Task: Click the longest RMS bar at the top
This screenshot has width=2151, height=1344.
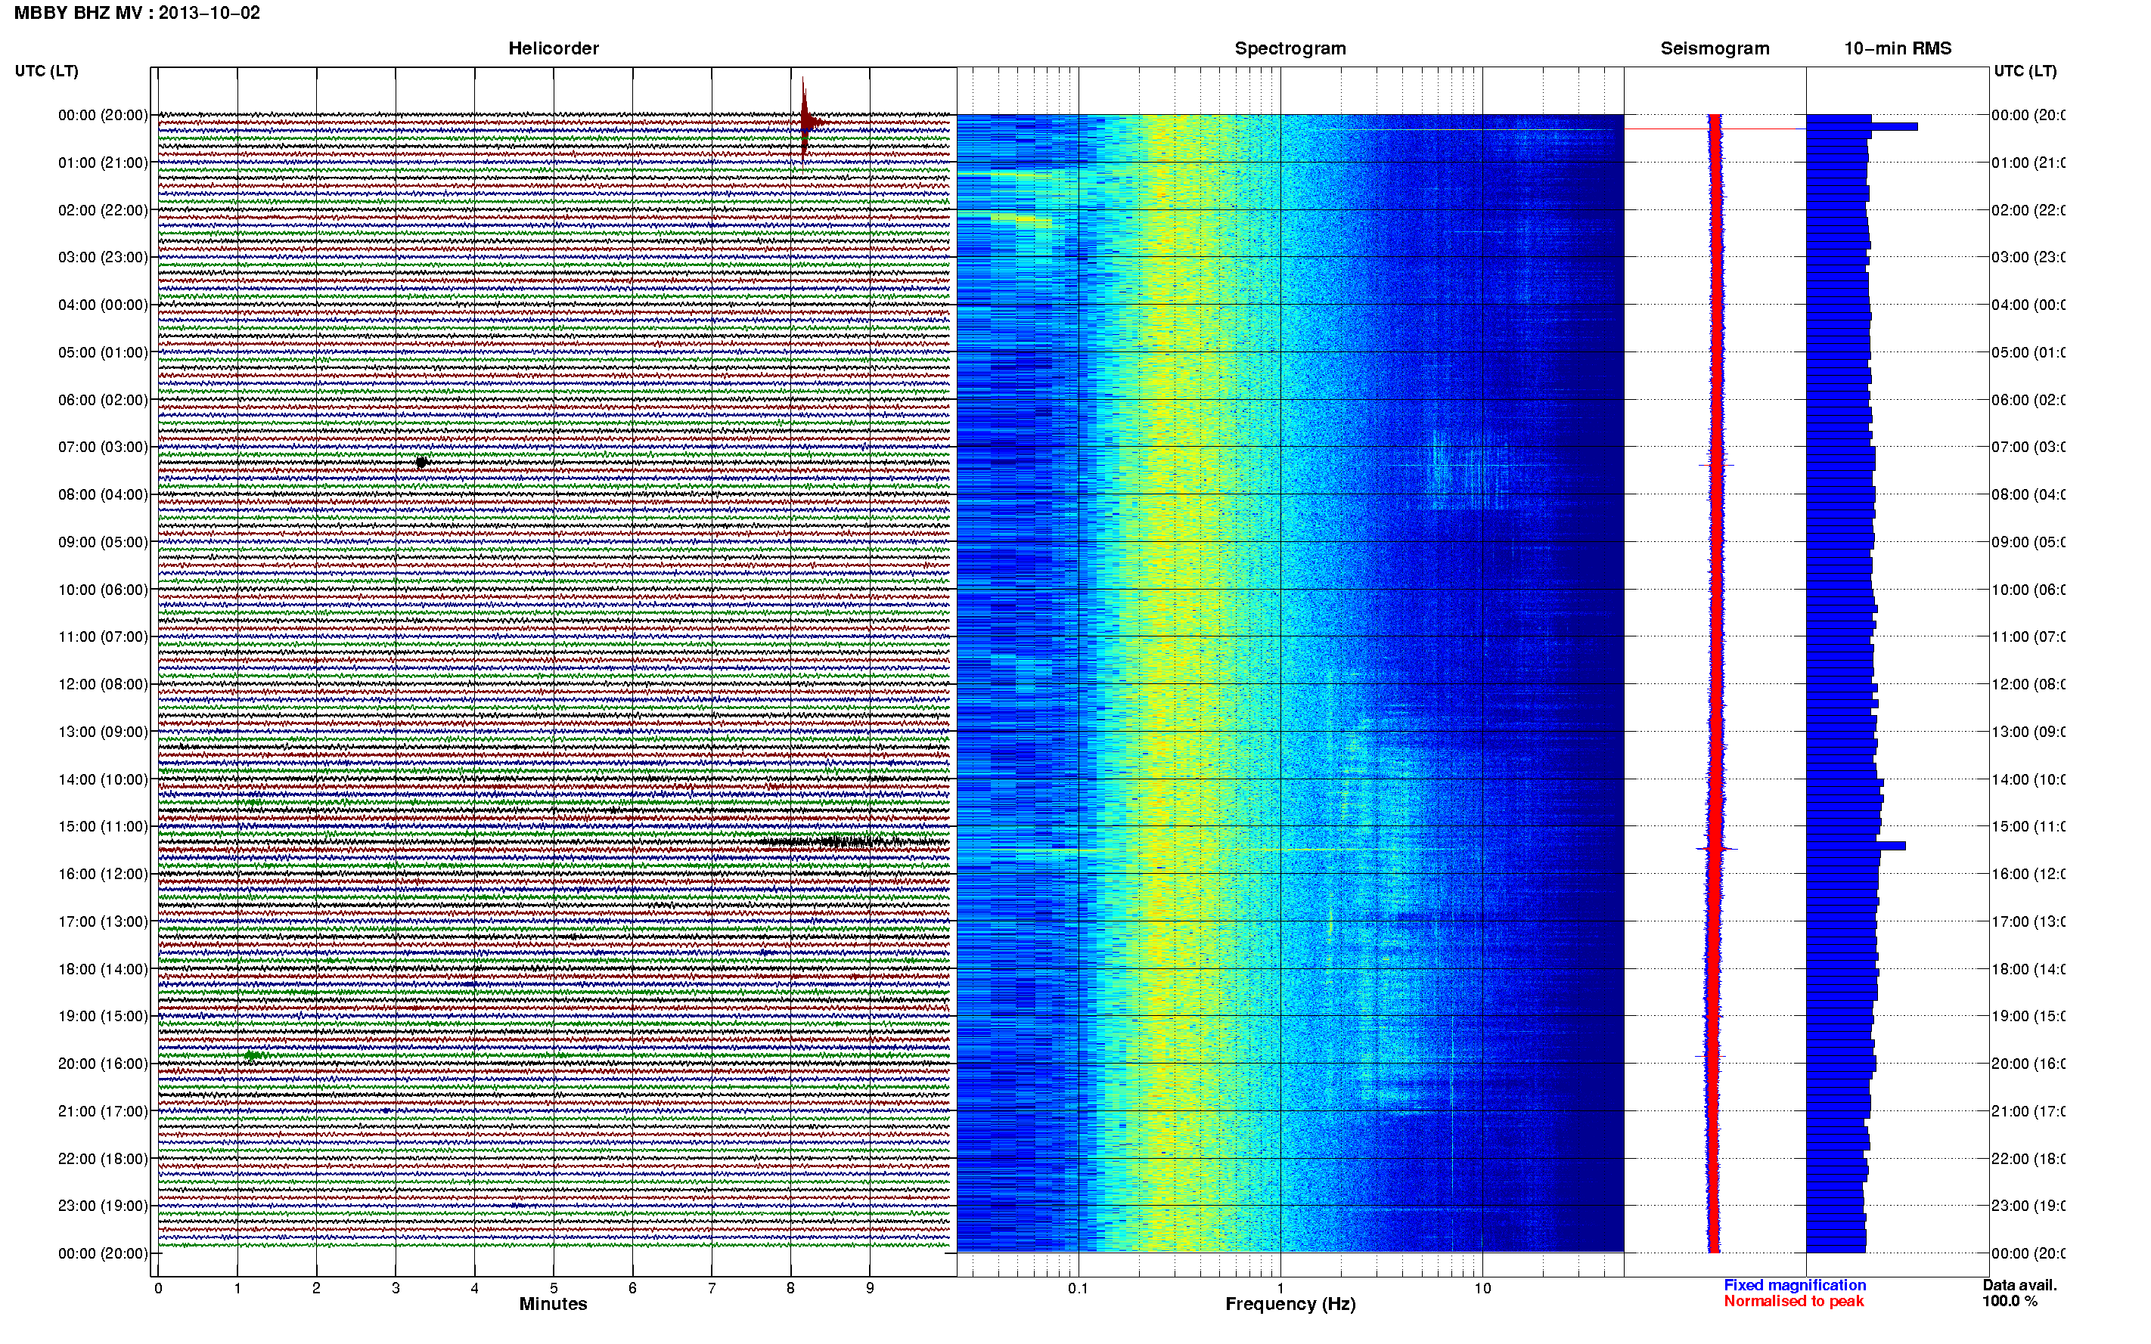Action: [1861, 127]
